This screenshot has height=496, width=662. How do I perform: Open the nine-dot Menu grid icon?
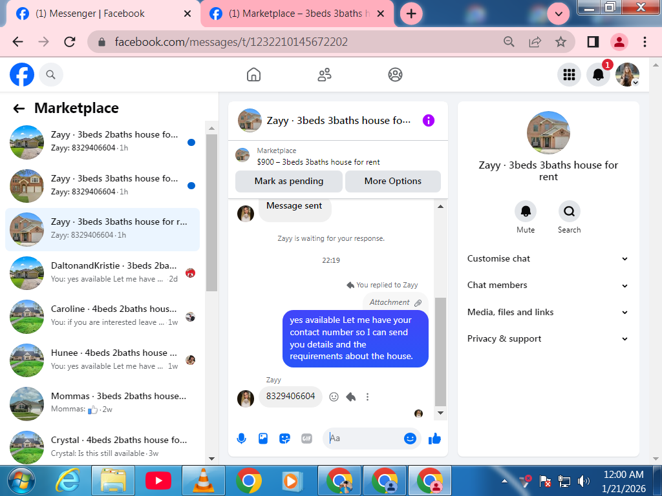(569, 75)
